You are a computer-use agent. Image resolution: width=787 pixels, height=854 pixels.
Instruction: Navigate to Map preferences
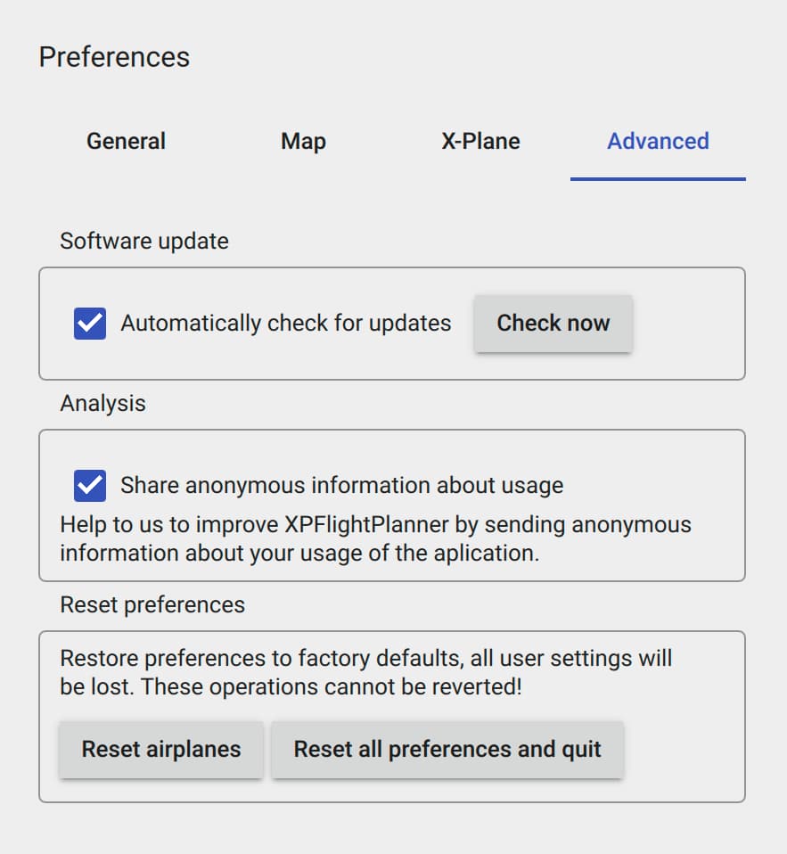[303, 141]
